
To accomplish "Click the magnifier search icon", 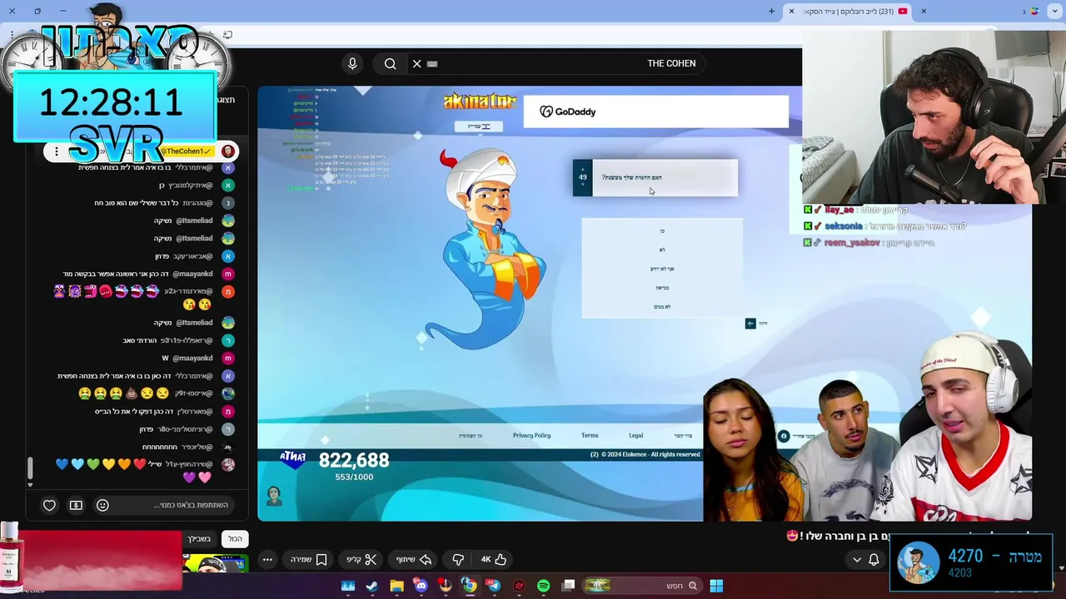I will [390, 63].
